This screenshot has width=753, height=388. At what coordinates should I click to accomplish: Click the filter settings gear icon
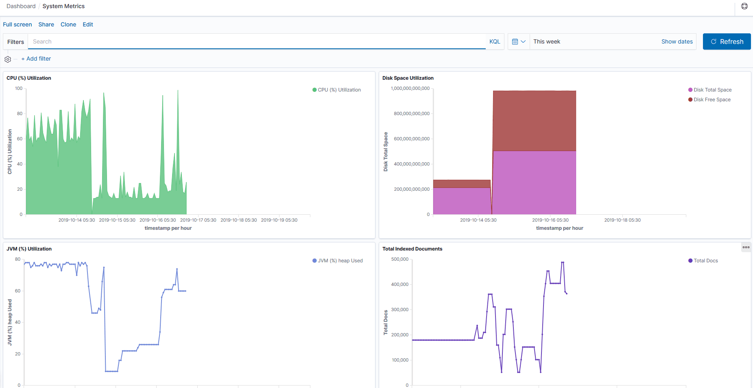point(7,59)
